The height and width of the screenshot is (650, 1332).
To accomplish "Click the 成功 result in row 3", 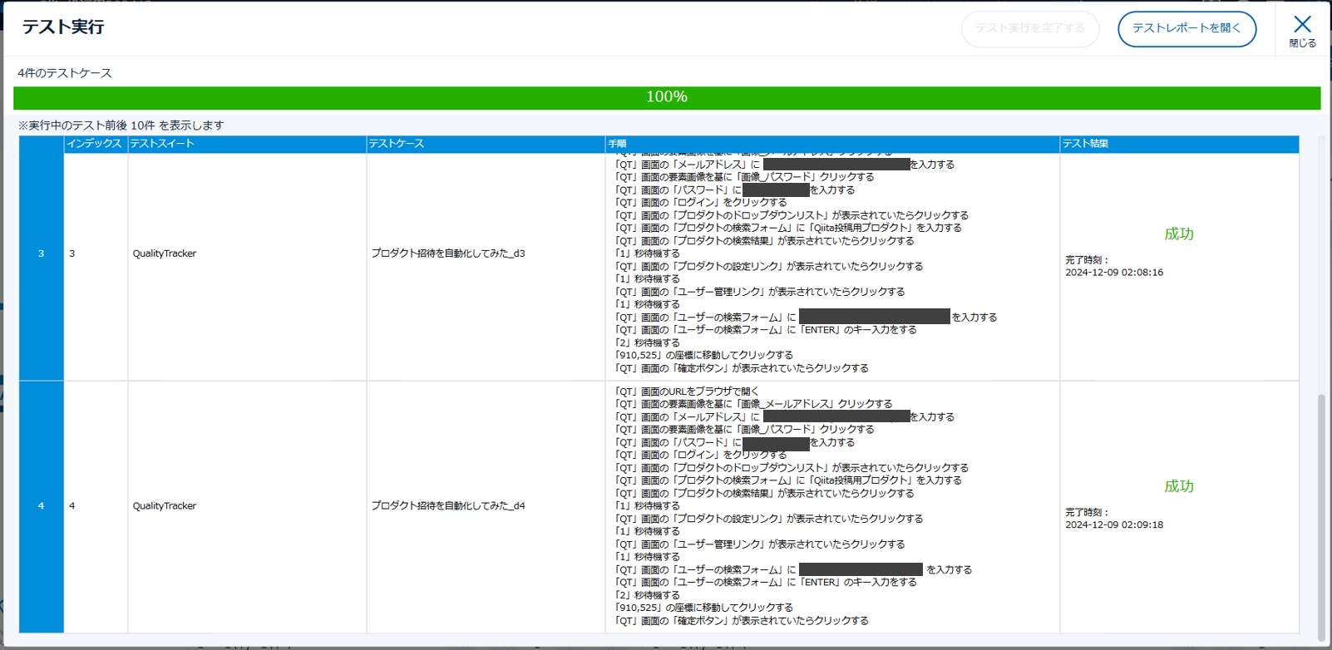I will point(1179,234).
